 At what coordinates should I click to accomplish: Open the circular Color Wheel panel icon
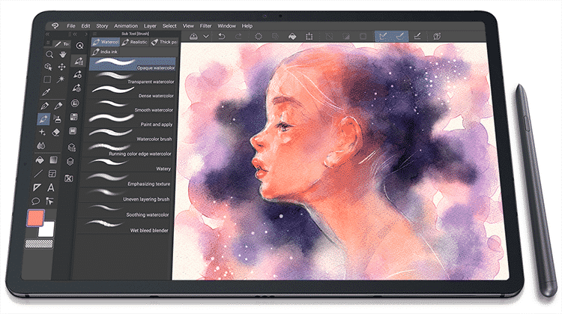[x=75, y=103]
